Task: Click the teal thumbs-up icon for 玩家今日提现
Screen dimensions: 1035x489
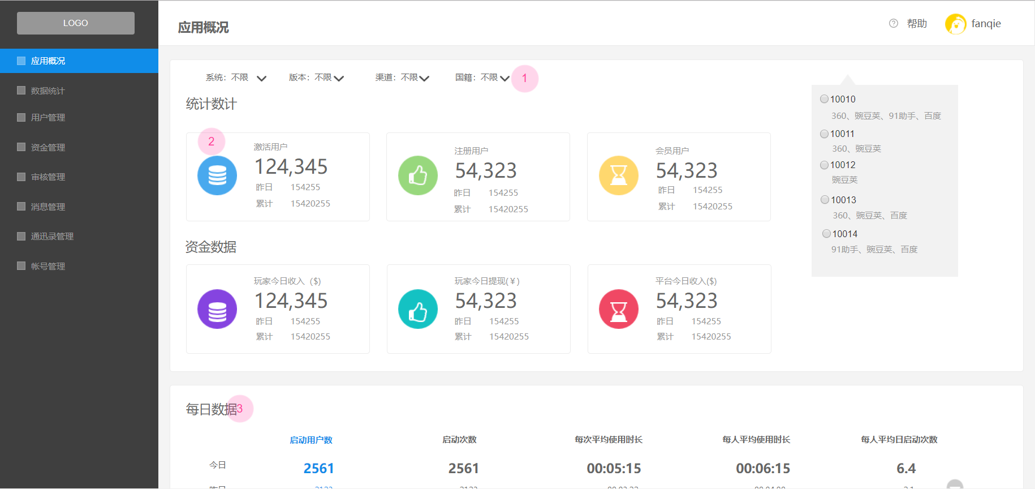Action: (418, 309)
